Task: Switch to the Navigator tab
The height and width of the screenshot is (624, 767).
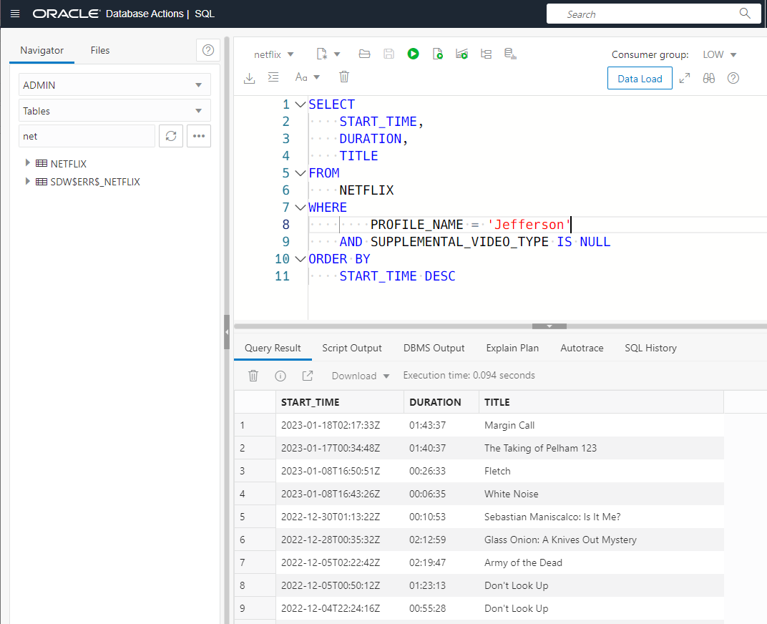Action: point(41,50)
